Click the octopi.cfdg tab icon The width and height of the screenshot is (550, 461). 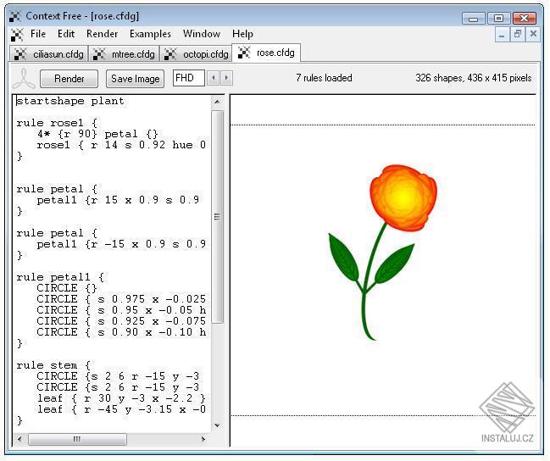(x=170, y=54)
